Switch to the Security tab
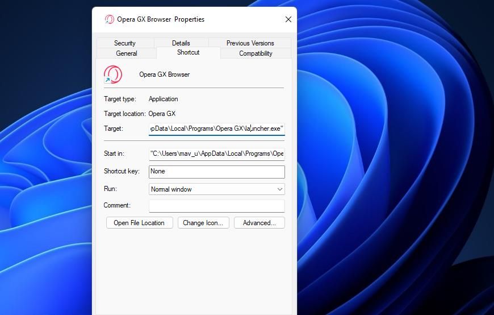Screen dimensions: 494x315 tap(125, 43)
